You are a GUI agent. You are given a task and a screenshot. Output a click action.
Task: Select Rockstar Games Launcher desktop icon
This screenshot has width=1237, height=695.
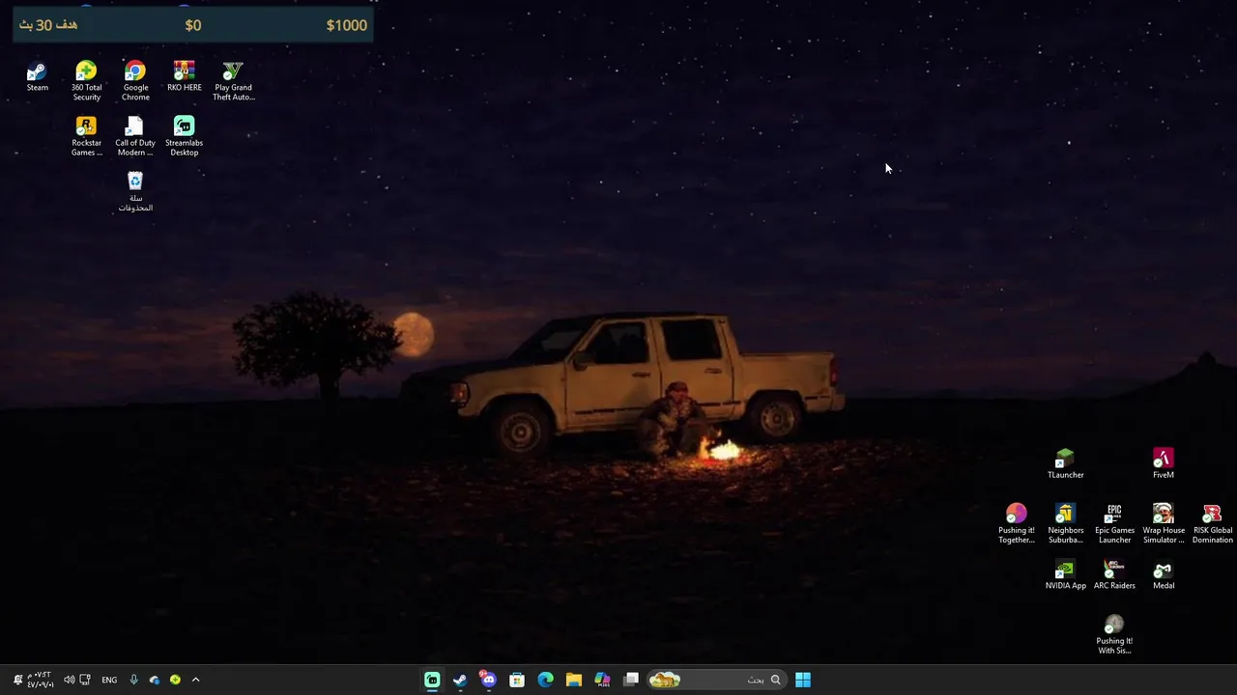tap(86, 136)
